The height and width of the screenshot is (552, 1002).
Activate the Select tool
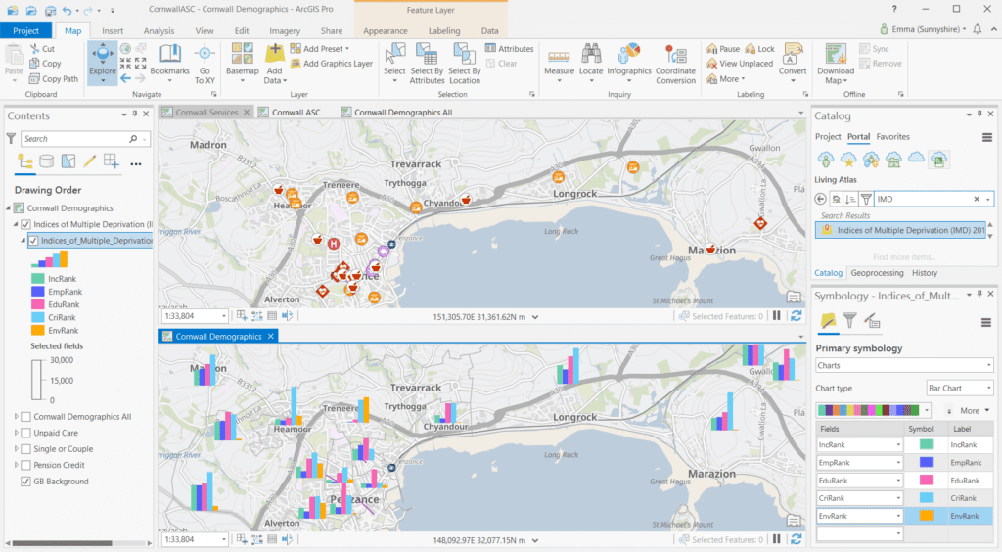click(x=394, y=63)
